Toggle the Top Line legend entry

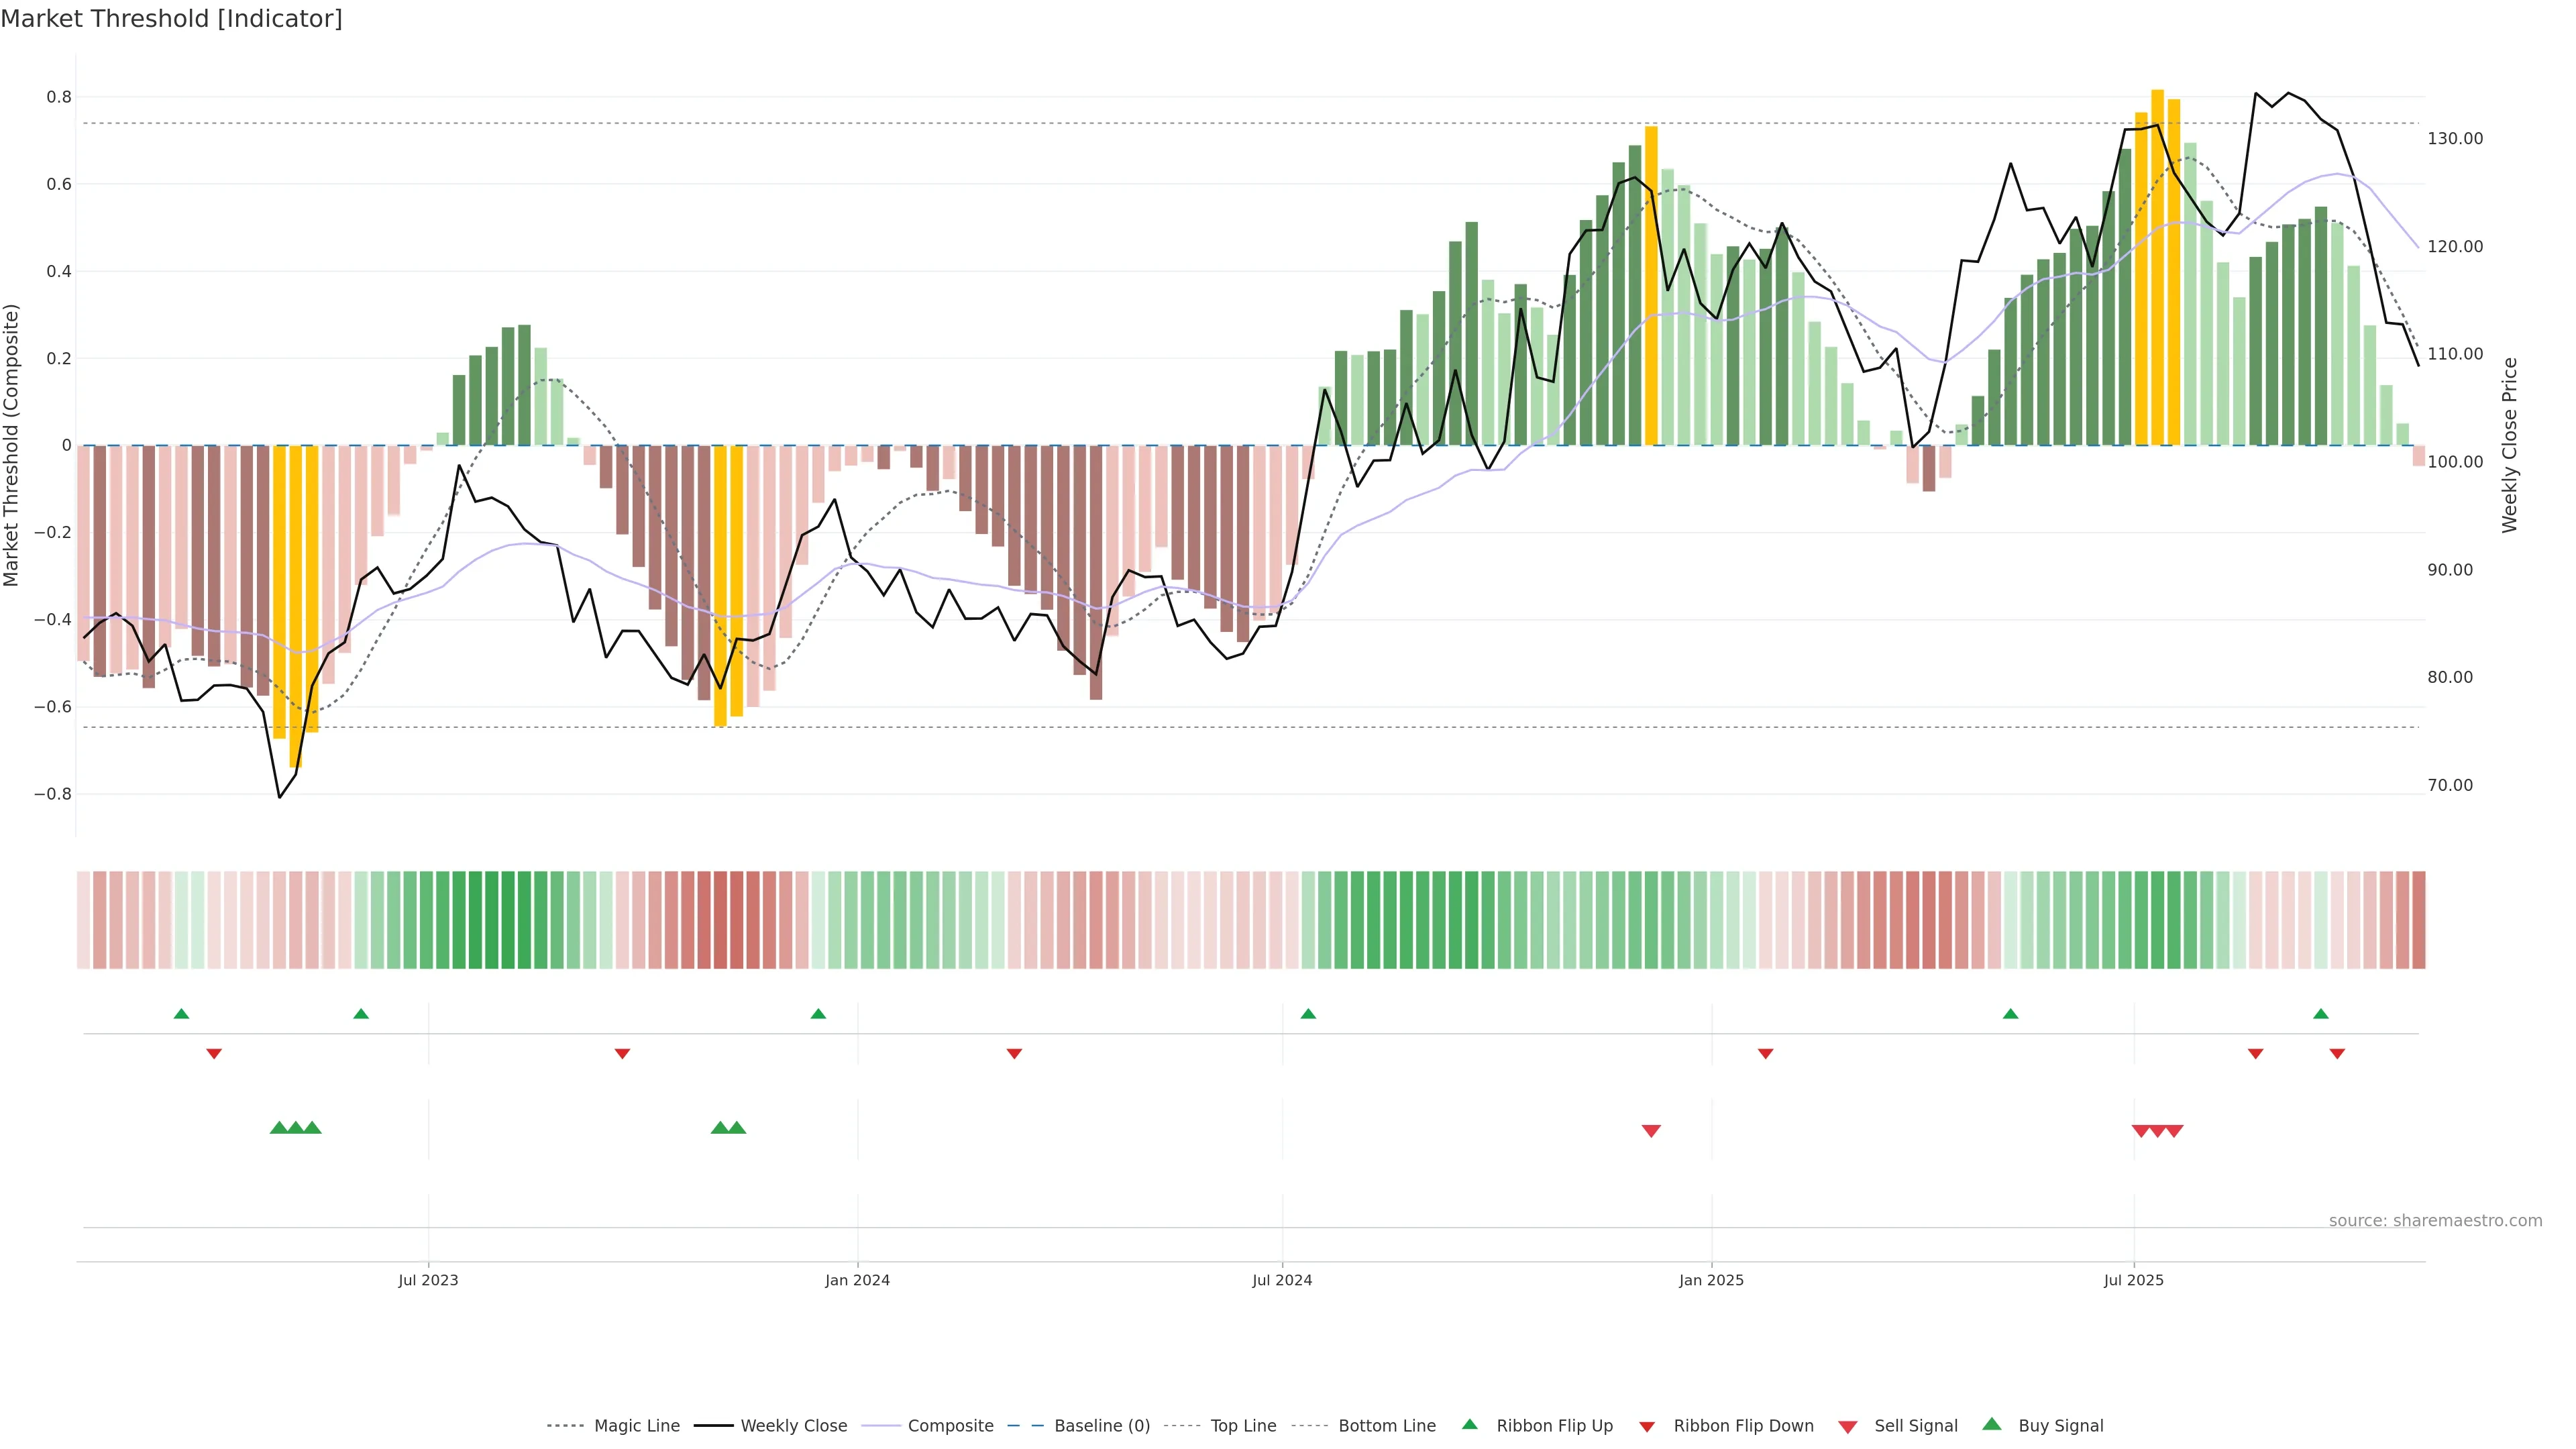pyautogui.click(x=1243, y=1426)
